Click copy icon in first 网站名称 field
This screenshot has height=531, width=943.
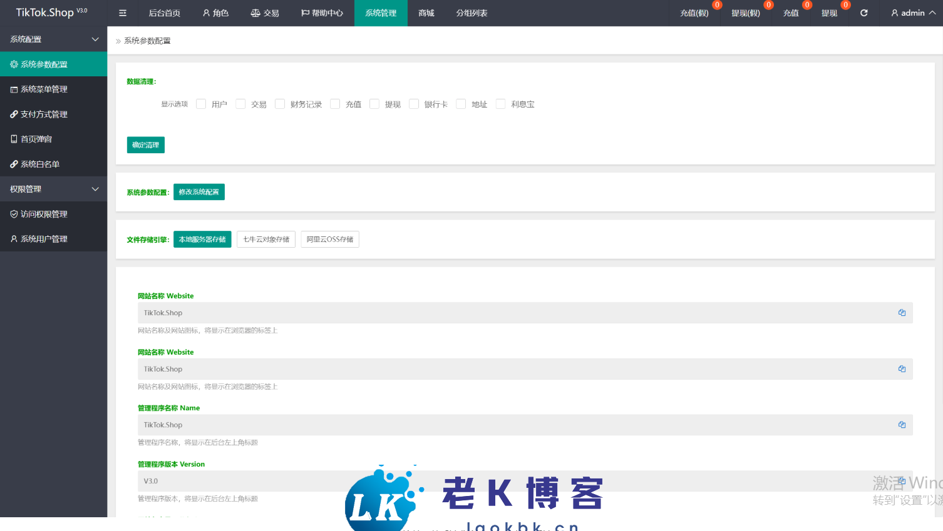pyautogui.click(x=902, y=313)
